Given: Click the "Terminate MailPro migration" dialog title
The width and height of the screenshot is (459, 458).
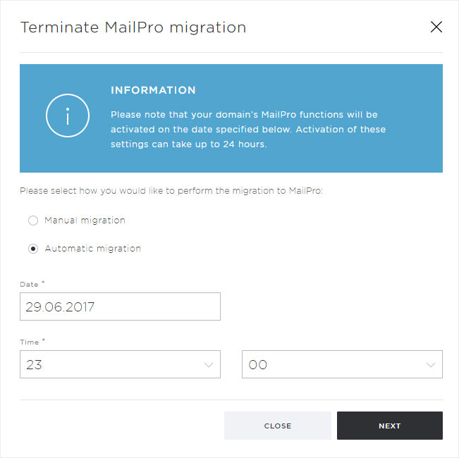Looking at the screenshot, I should click(x=133, y=27).
